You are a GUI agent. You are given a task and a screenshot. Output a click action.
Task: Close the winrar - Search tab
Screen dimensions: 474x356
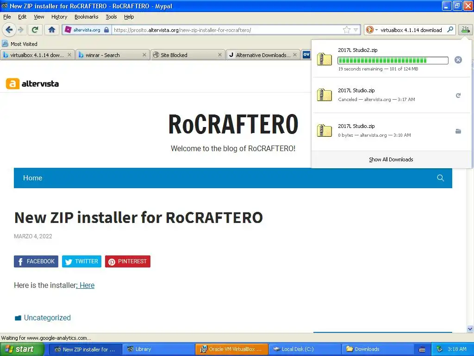(144, 55)
